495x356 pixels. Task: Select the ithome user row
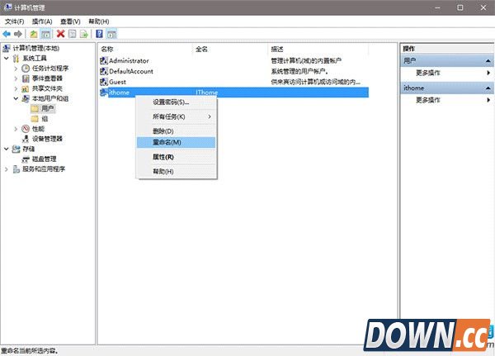click(234, 93)
